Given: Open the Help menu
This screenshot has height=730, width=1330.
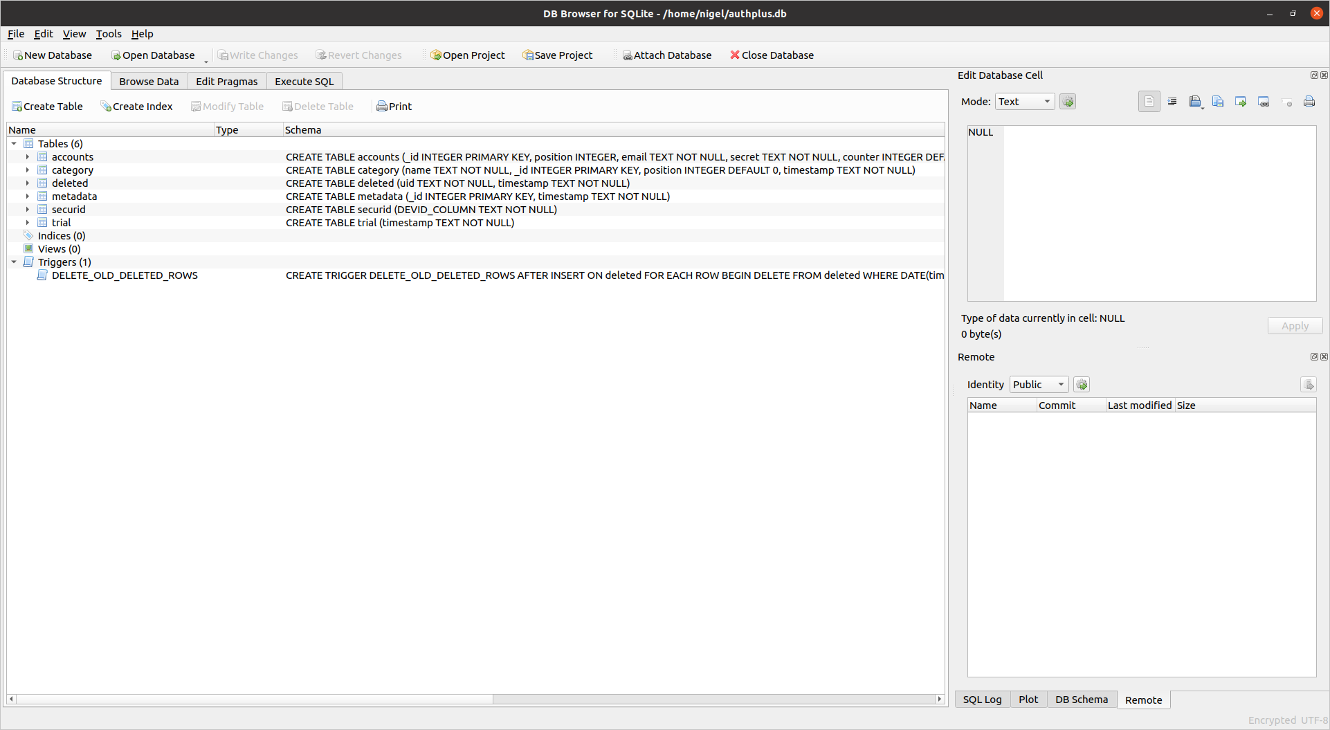Looking at the screenshot, I should coord(142,34).
